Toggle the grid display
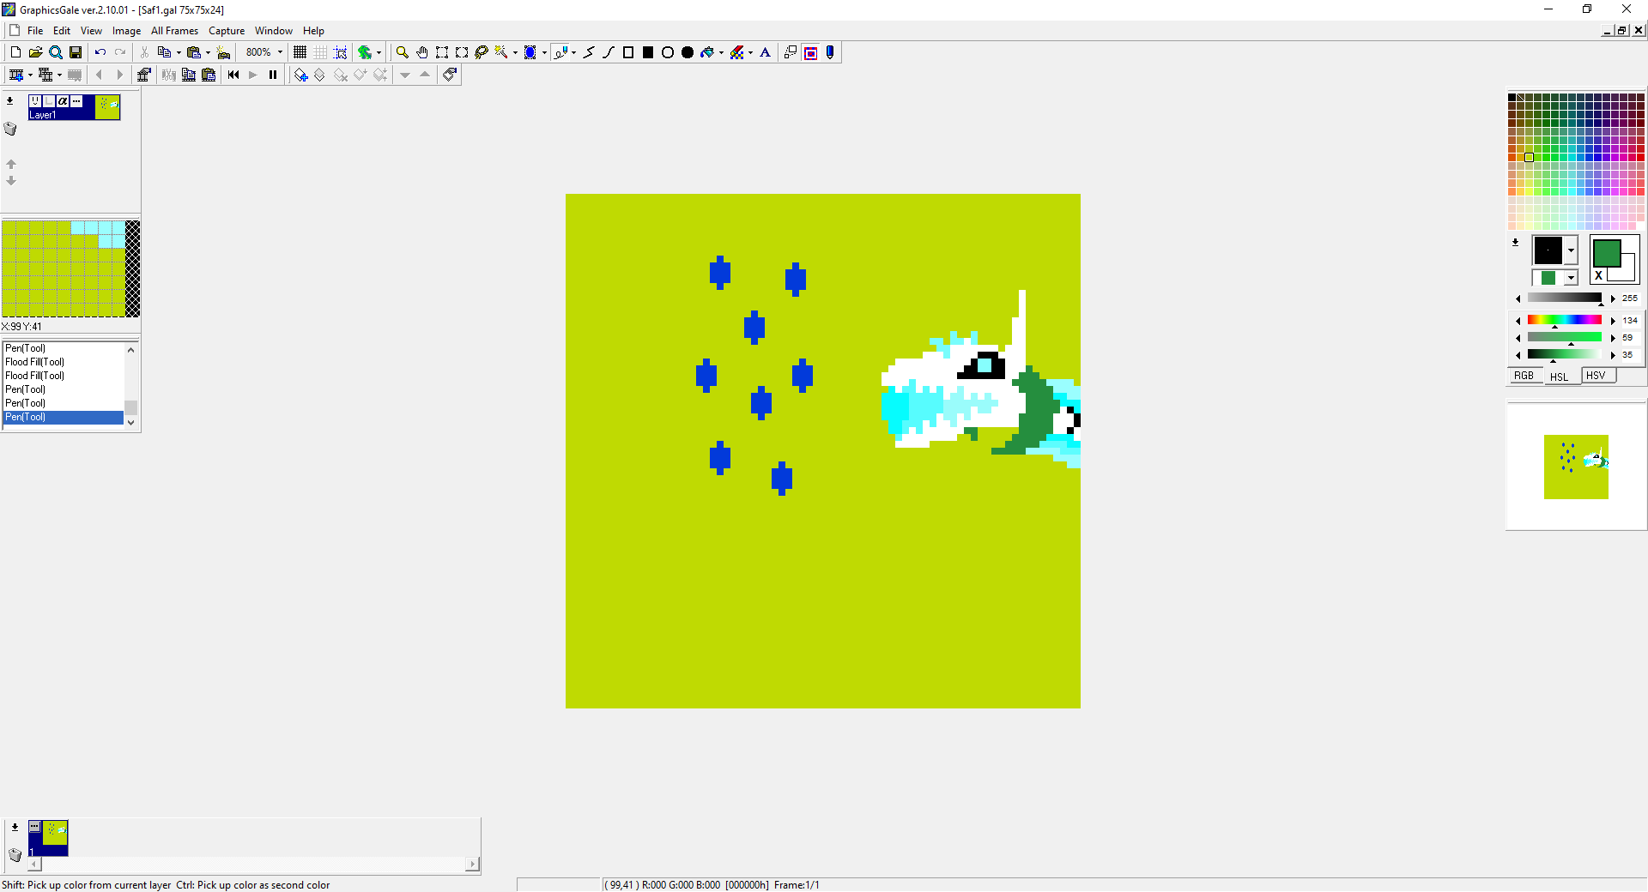 300,52
